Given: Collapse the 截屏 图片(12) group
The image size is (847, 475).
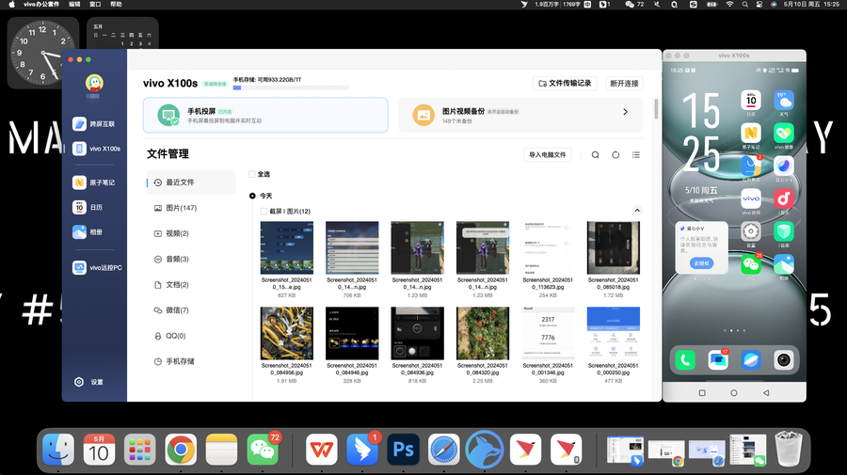Looking at the screenshot, I should click(x=637, y=211).
